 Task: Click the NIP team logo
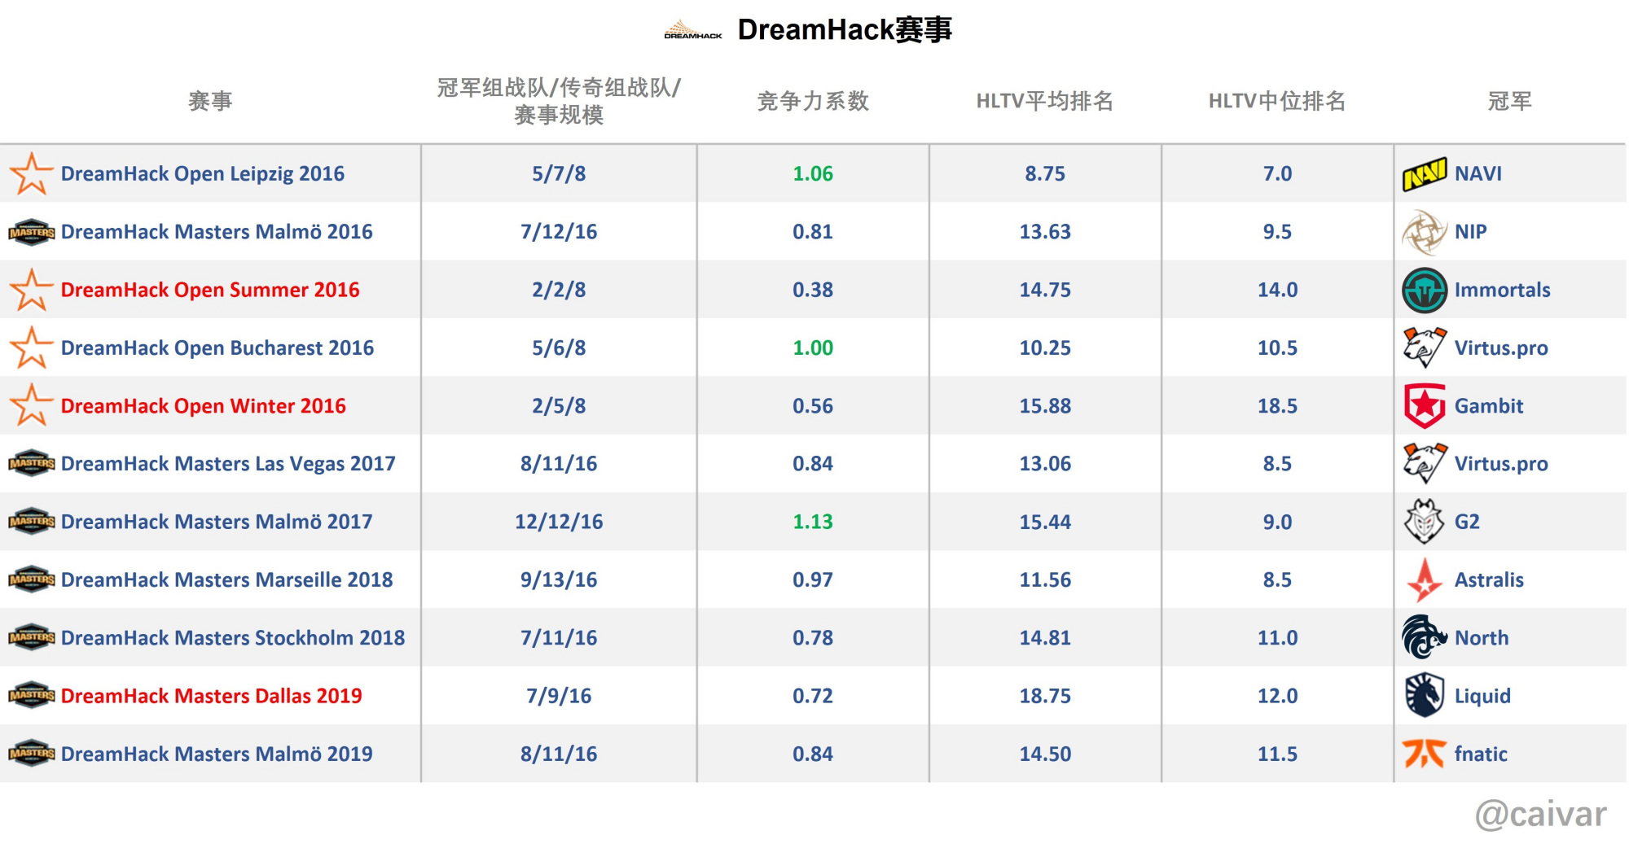coord(1424,232)
